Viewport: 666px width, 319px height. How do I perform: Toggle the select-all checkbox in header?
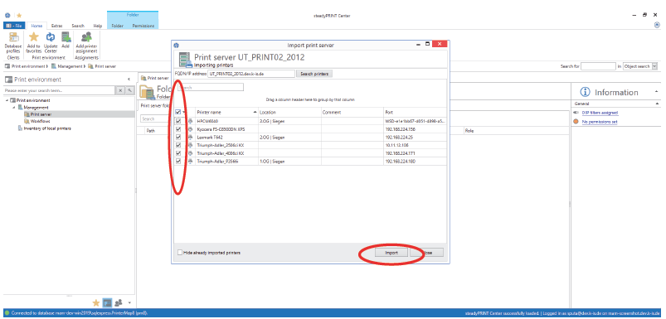point(178,113)
